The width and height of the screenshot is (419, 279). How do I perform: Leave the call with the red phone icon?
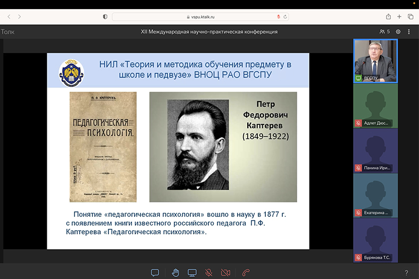click(x=246, y=273)
